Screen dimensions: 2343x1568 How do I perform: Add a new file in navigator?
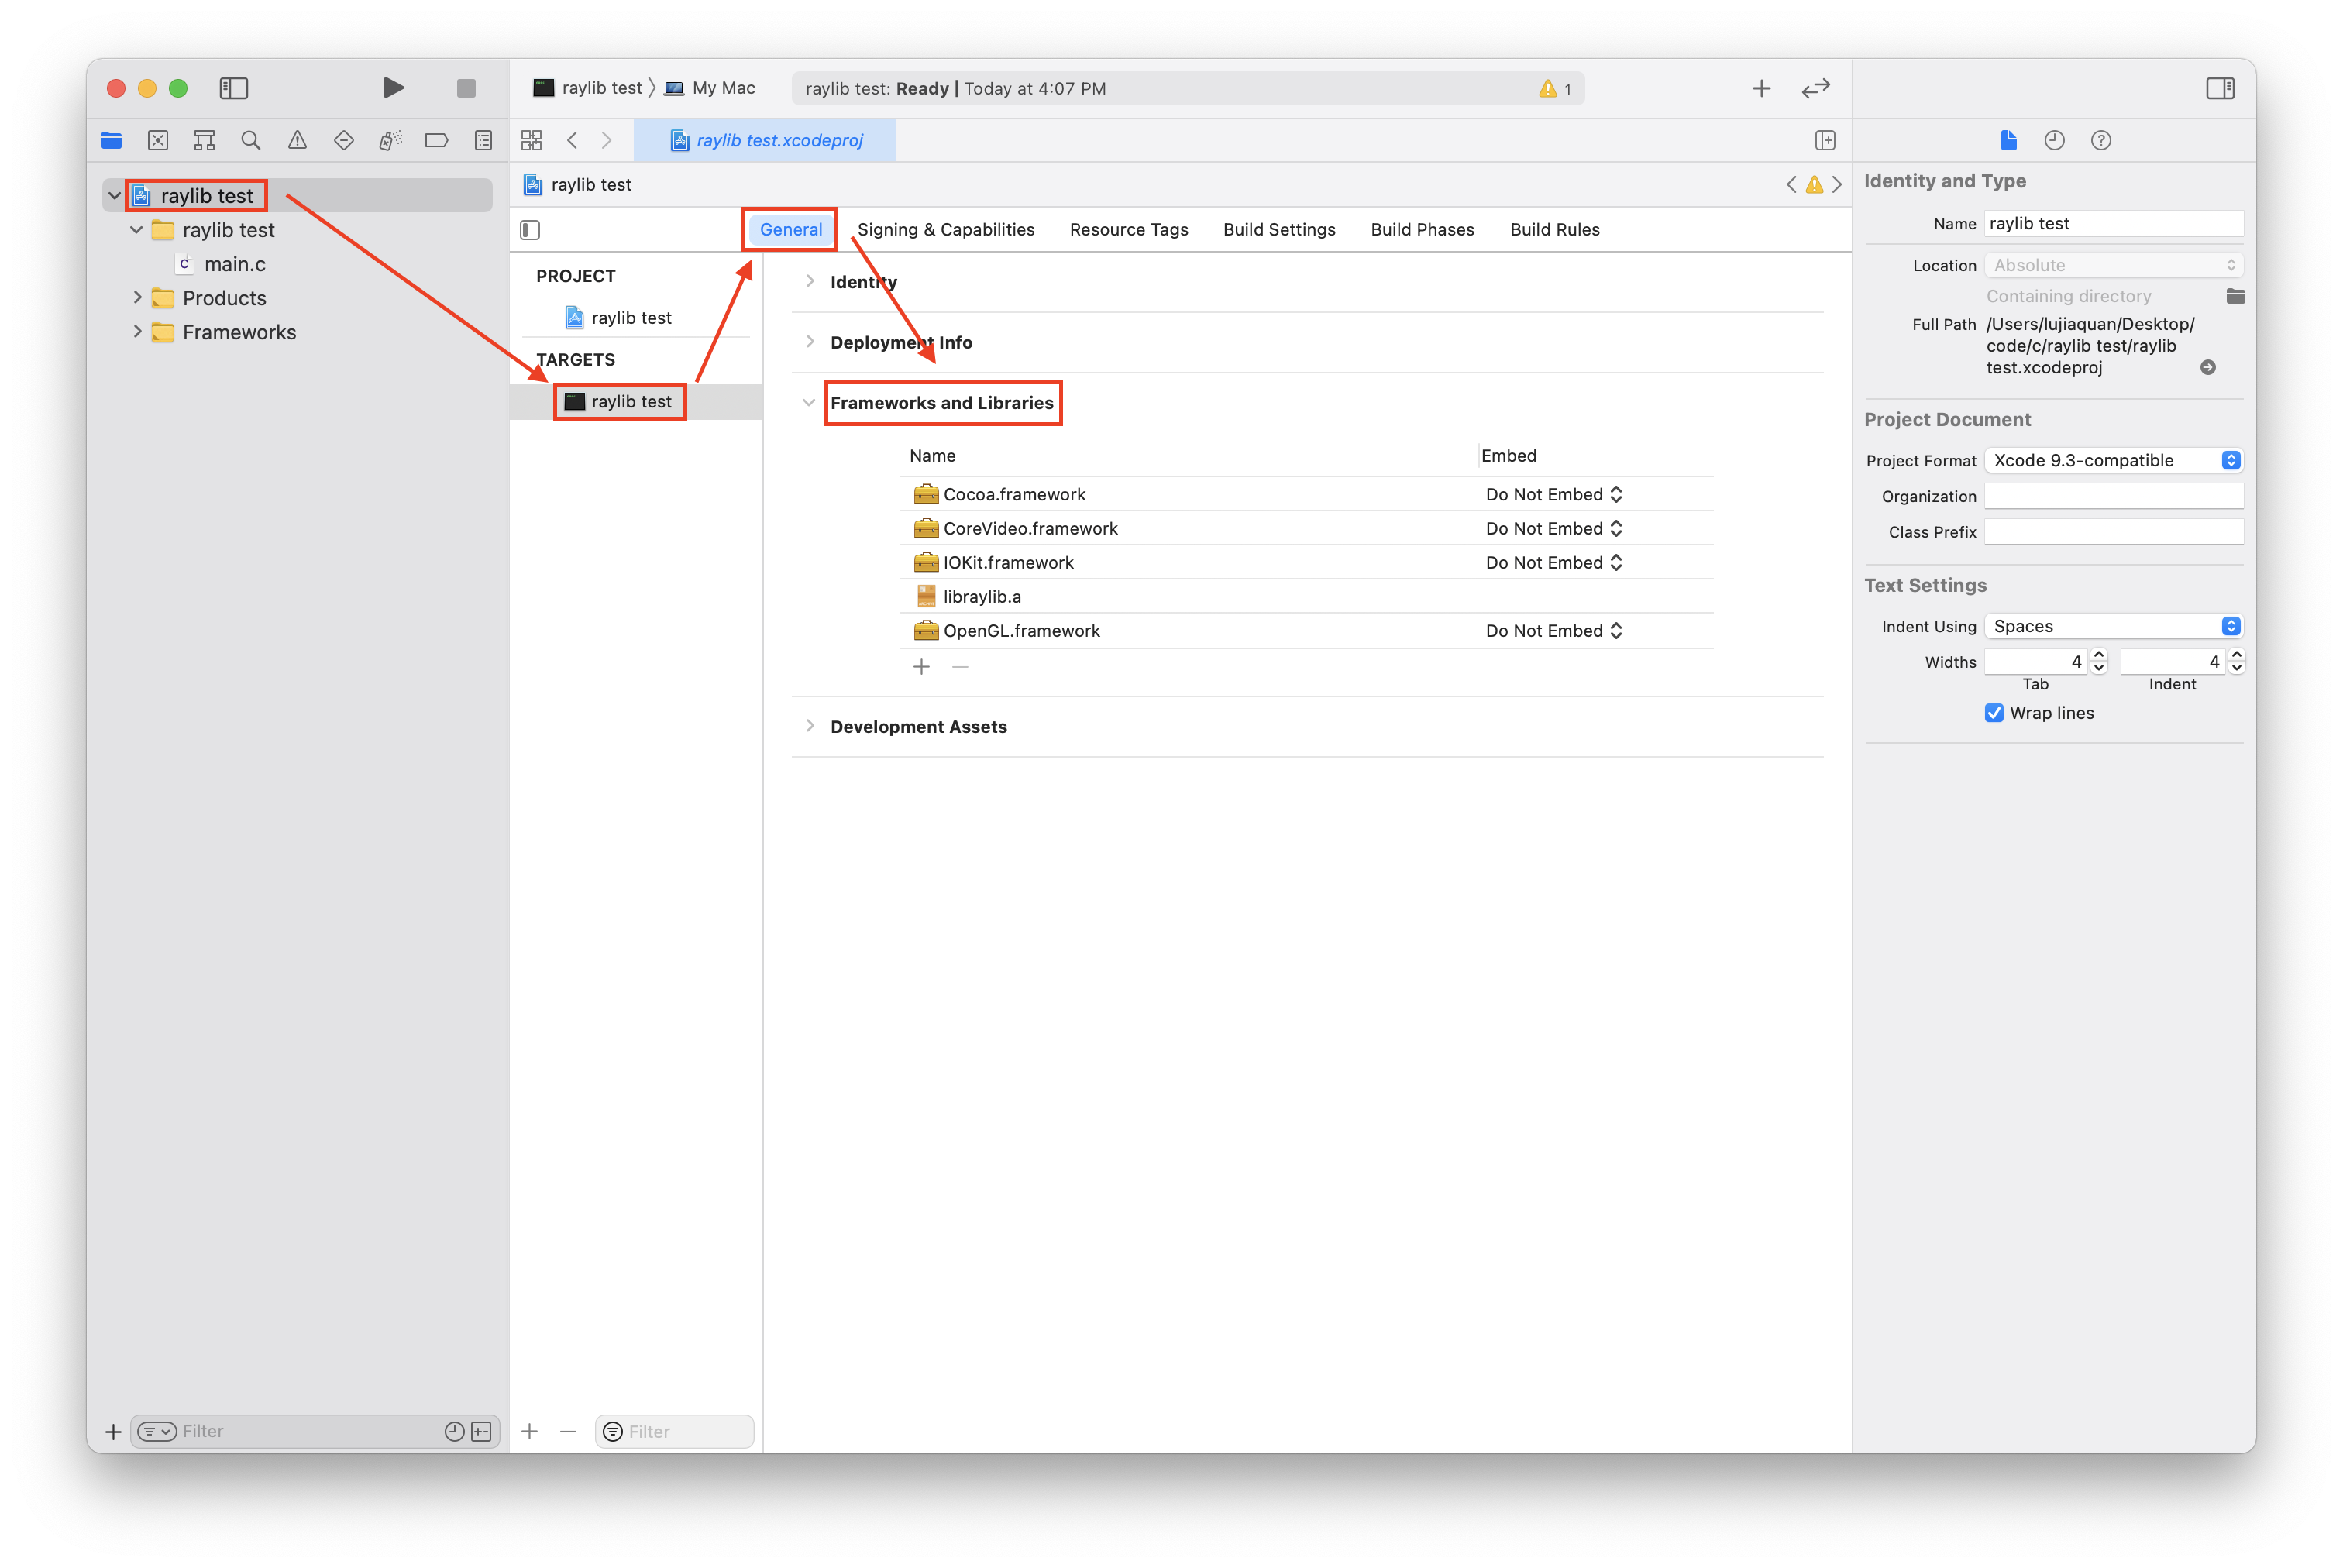(x=113, y=1431)
